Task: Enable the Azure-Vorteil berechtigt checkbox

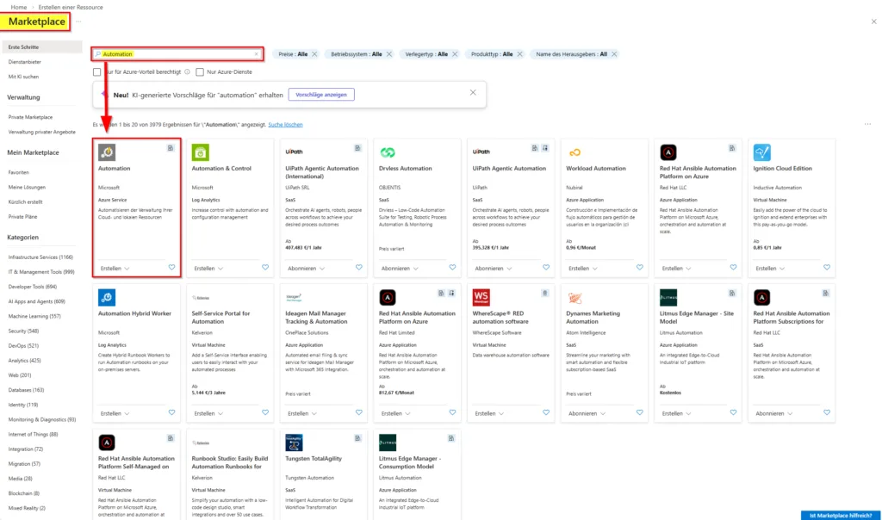Action: [x=97, y=72]
